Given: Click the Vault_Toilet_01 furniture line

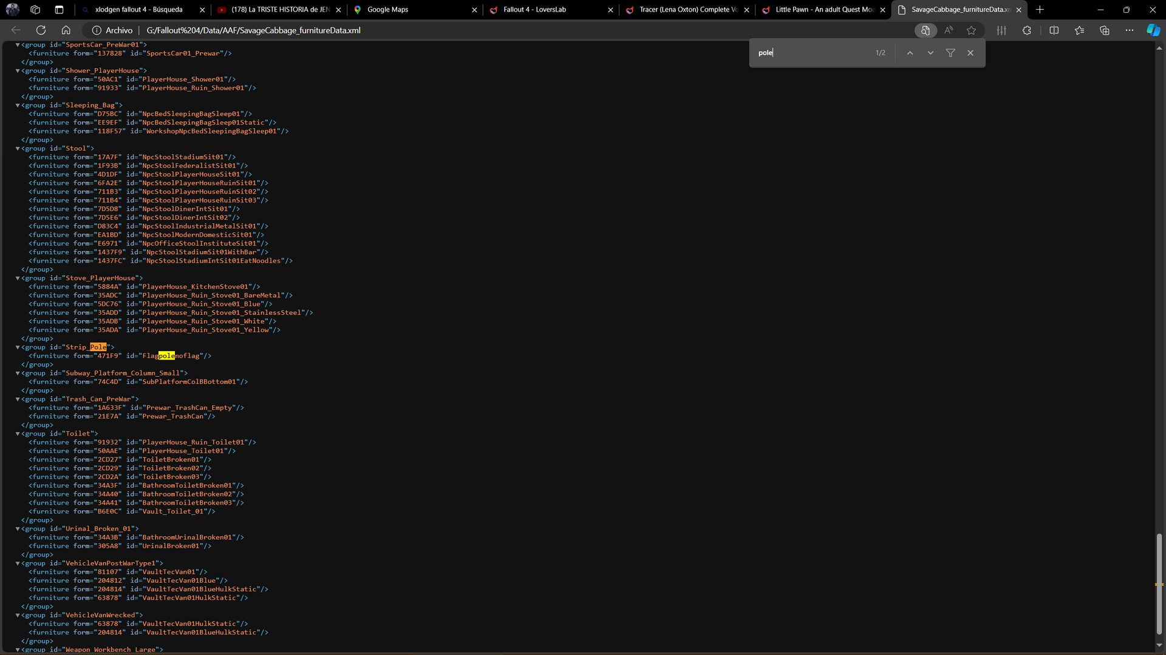Looking at the screenshot, I should [x=122, y=511].
